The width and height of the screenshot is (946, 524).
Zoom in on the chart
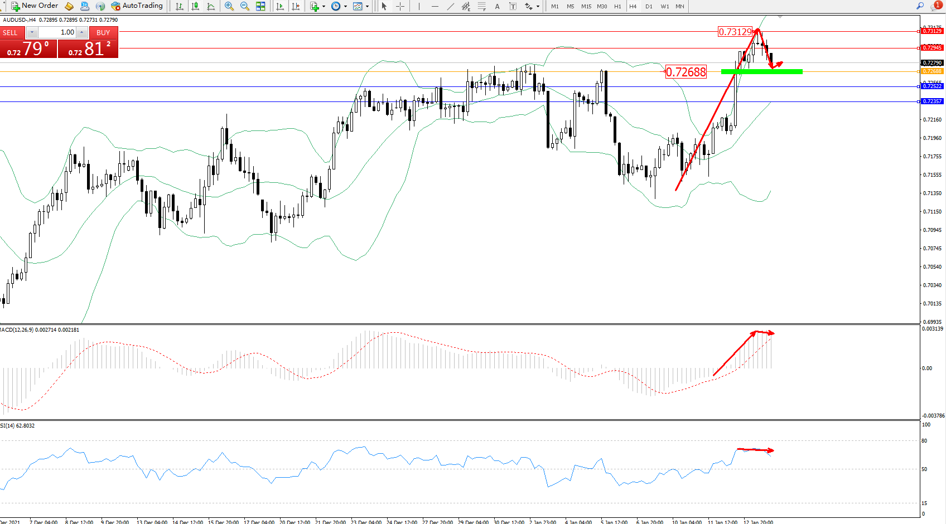click(x=229, y=6)
